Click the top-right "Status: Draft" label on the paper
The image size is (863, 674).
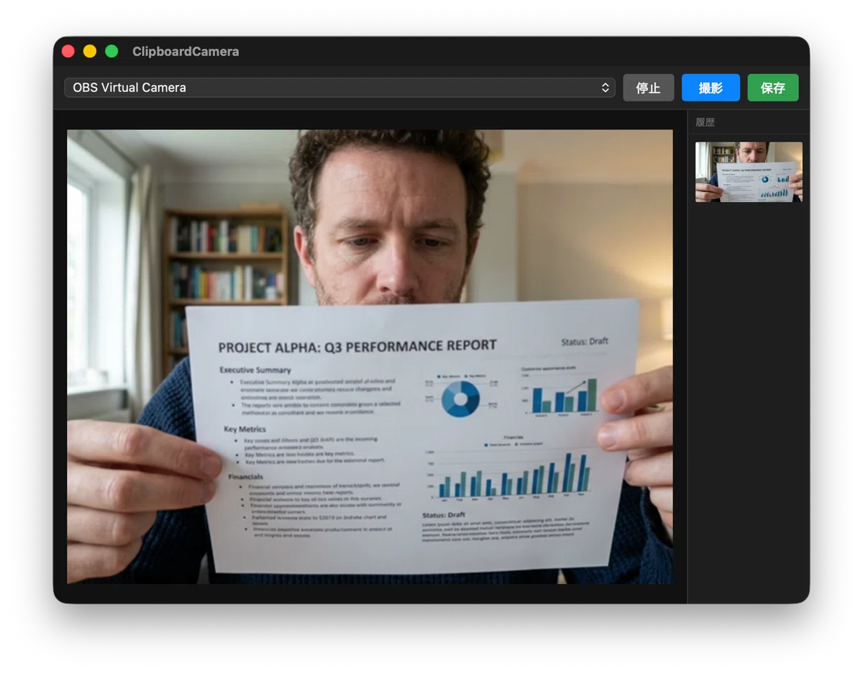click(x=585, y=341)
